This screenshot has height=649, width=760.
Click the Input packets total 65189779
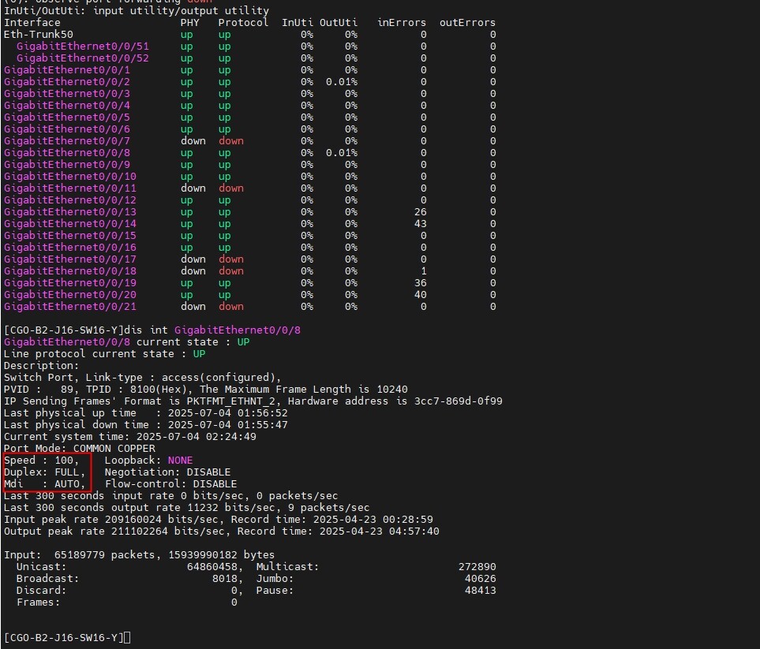(x=80, y=555)
